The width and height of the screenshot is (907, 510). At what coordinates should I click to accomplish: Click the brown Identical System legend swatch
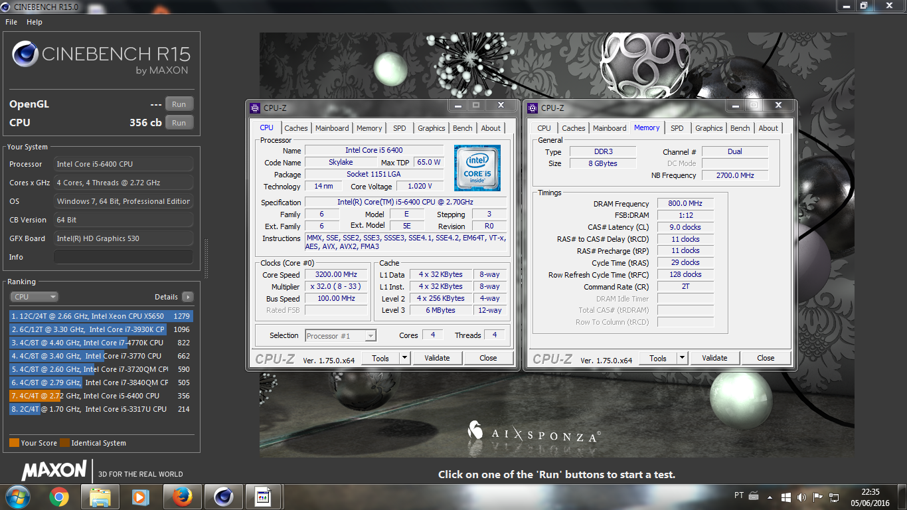[64, 443]
